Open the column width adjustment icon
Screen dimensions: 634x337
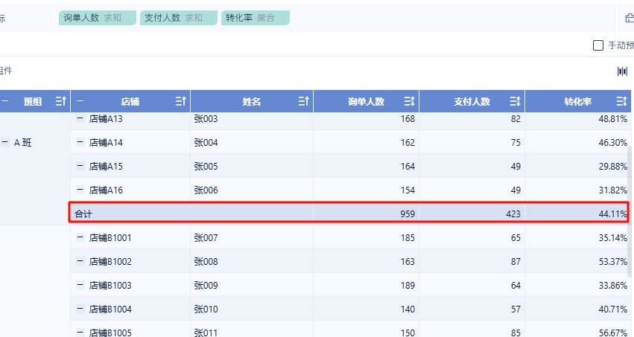tap(622, 71)
